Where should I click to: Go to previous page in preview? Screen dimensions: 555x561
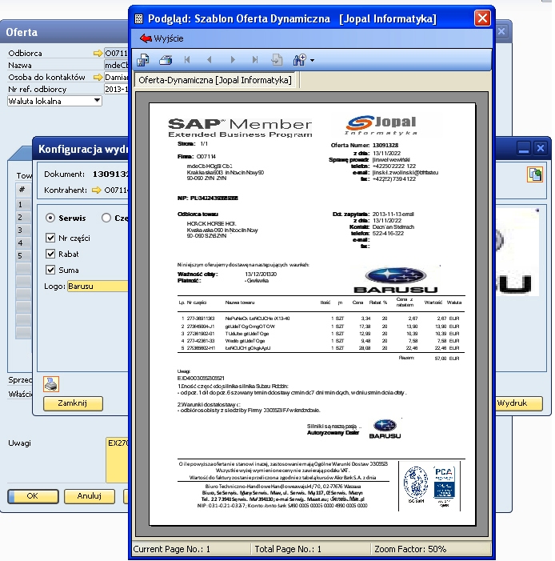click(210, 60)
